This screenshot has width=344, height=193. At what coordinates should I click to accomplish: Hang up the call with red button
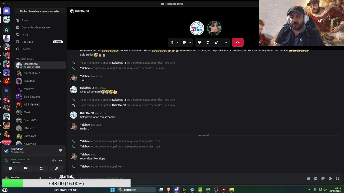click(238, 42)
